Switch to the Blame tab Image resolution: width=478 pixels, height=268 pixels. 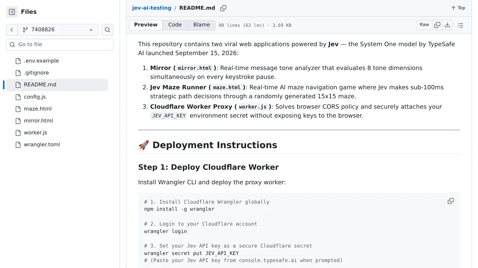[202, 25]
